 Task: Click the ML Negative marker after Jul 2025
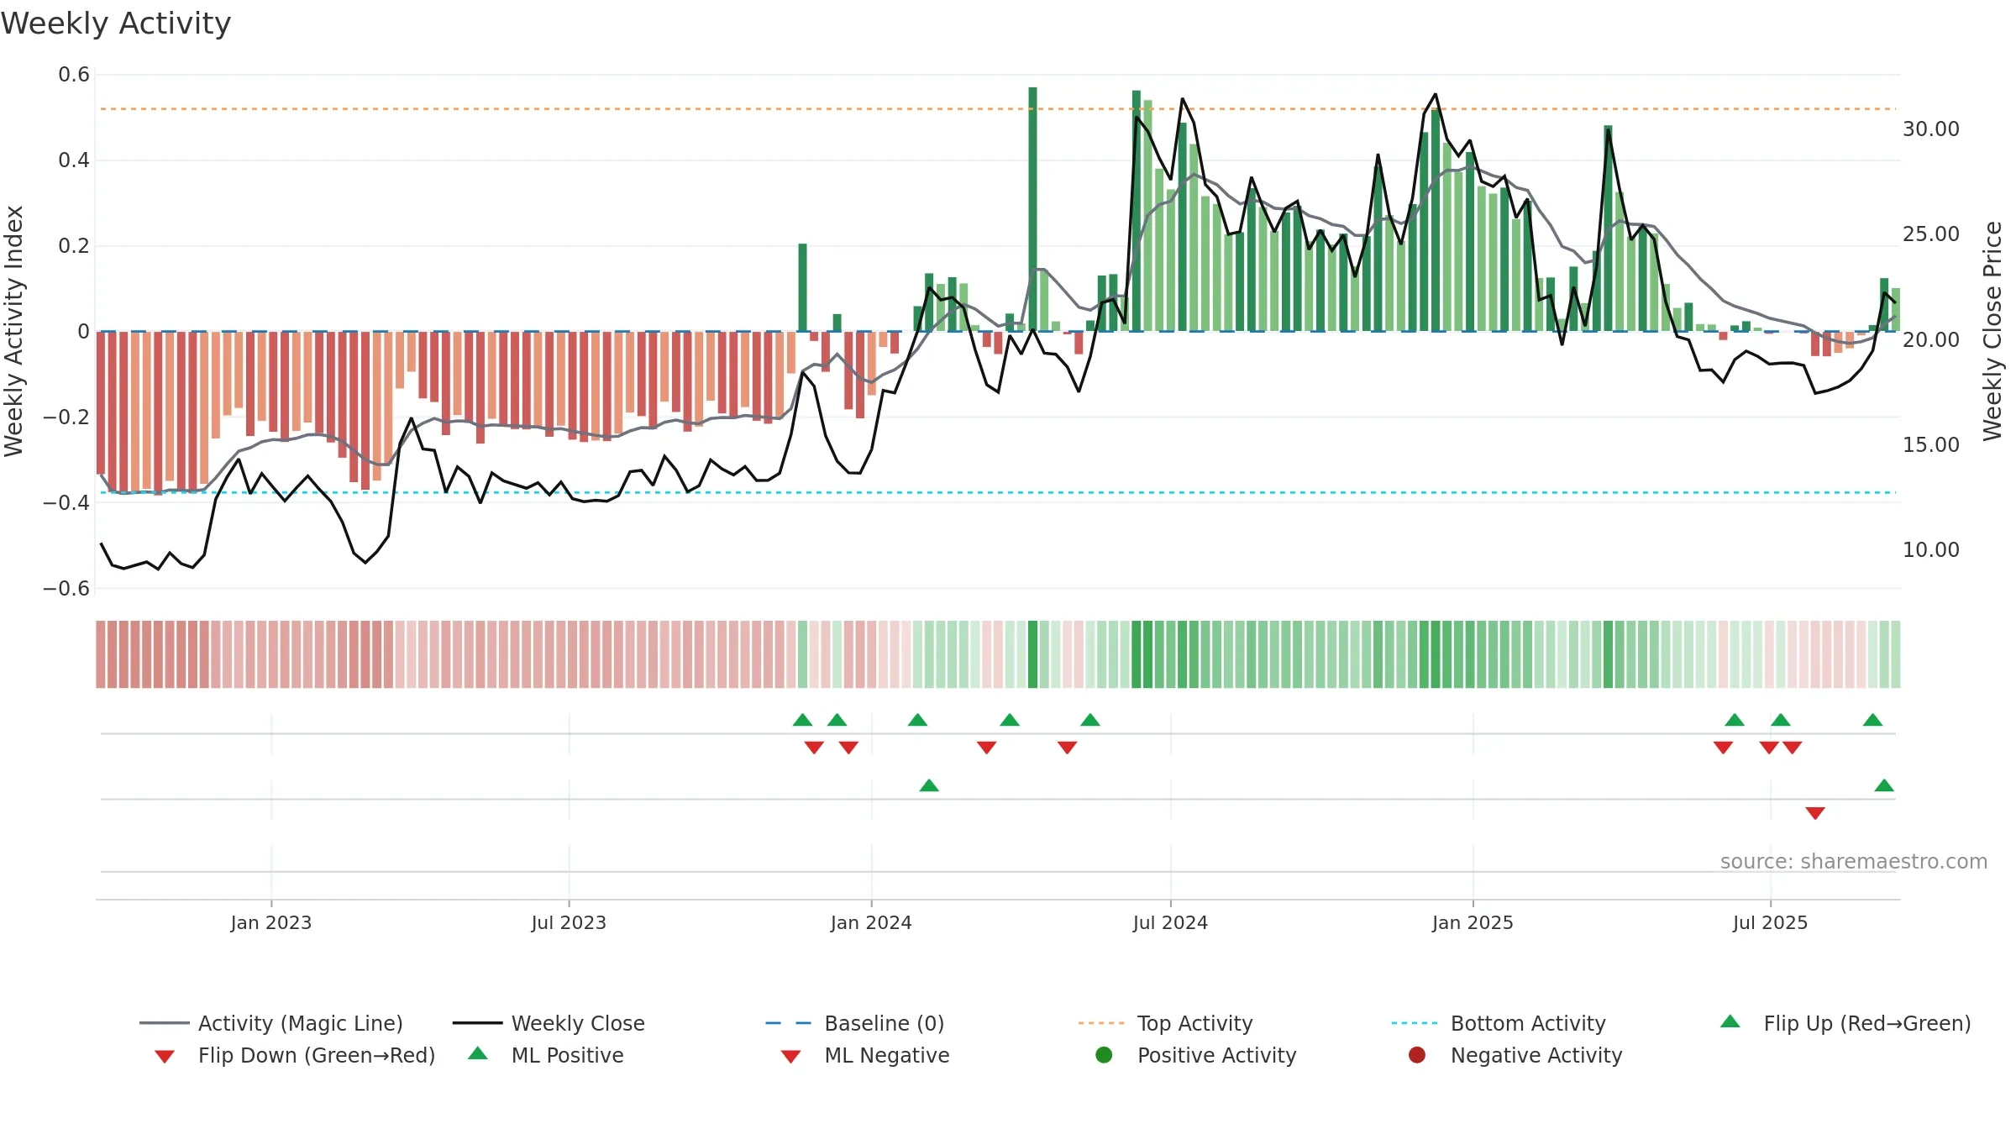(x=1815, y=813)
